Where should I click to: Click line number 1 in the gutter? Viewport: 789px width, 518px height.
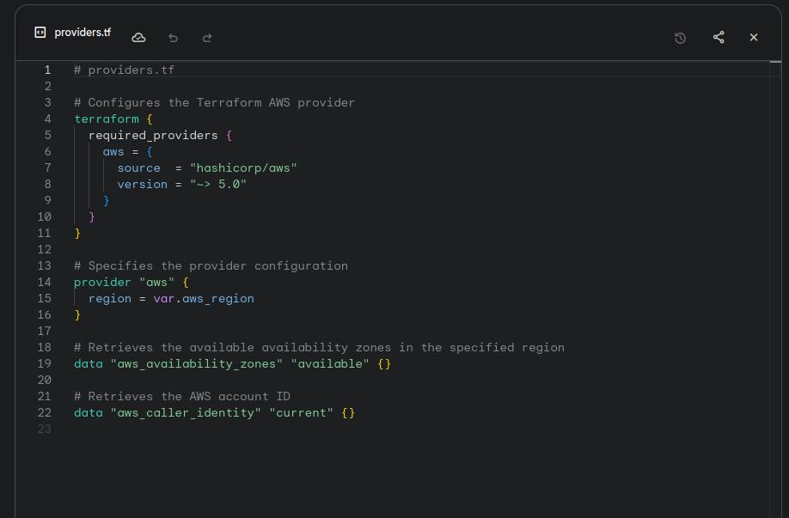(x=48, y=70)
